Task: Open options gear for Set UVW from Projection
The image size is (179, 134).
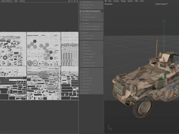Action: 102,11
